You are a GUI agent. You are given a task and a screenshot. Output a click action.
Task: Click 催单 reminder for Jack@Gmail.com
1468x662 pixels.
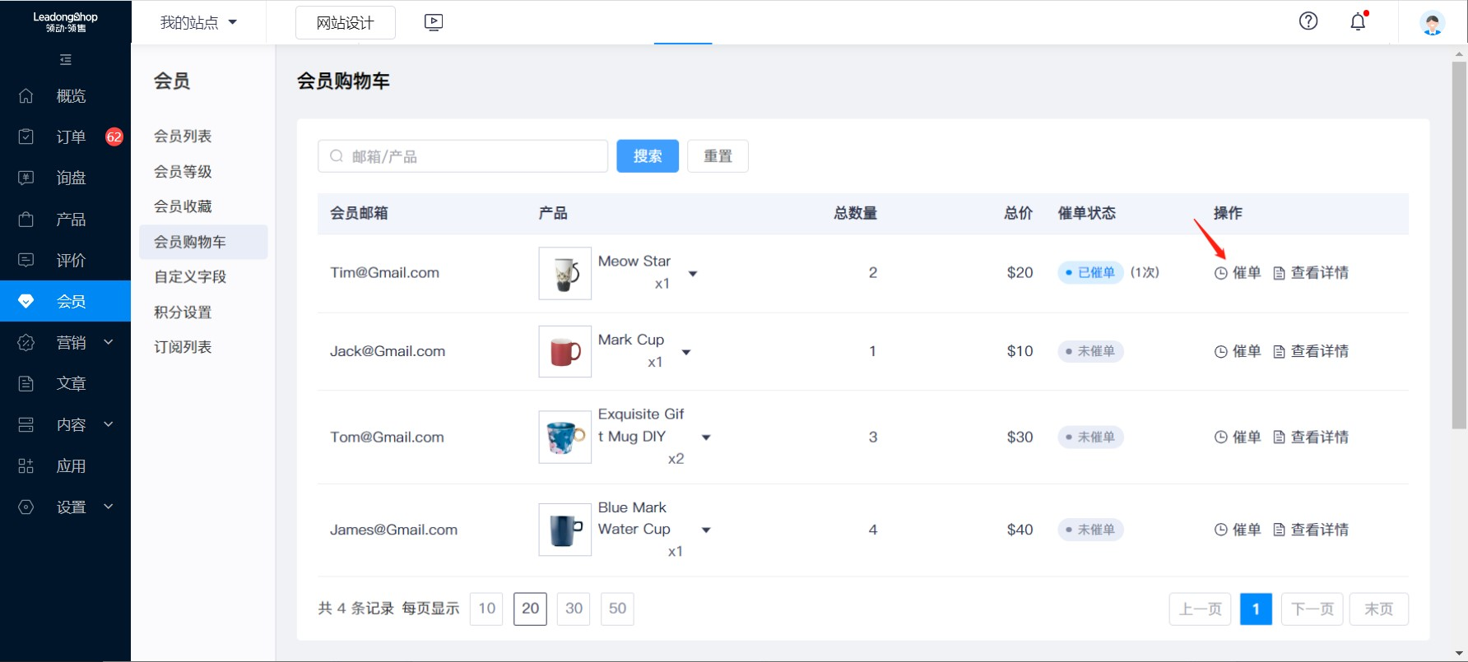click(x=1238, y=351)
